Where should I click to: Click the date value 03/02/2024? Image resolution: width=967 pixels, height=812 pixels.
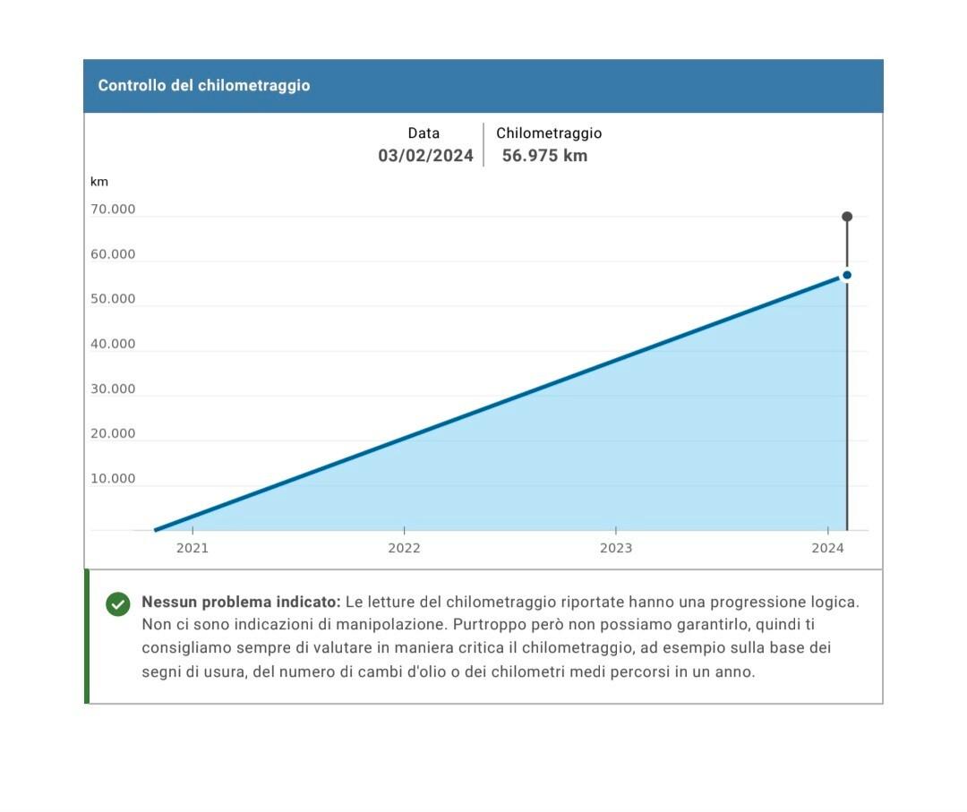pyautogui.click(x=425, y=156)
